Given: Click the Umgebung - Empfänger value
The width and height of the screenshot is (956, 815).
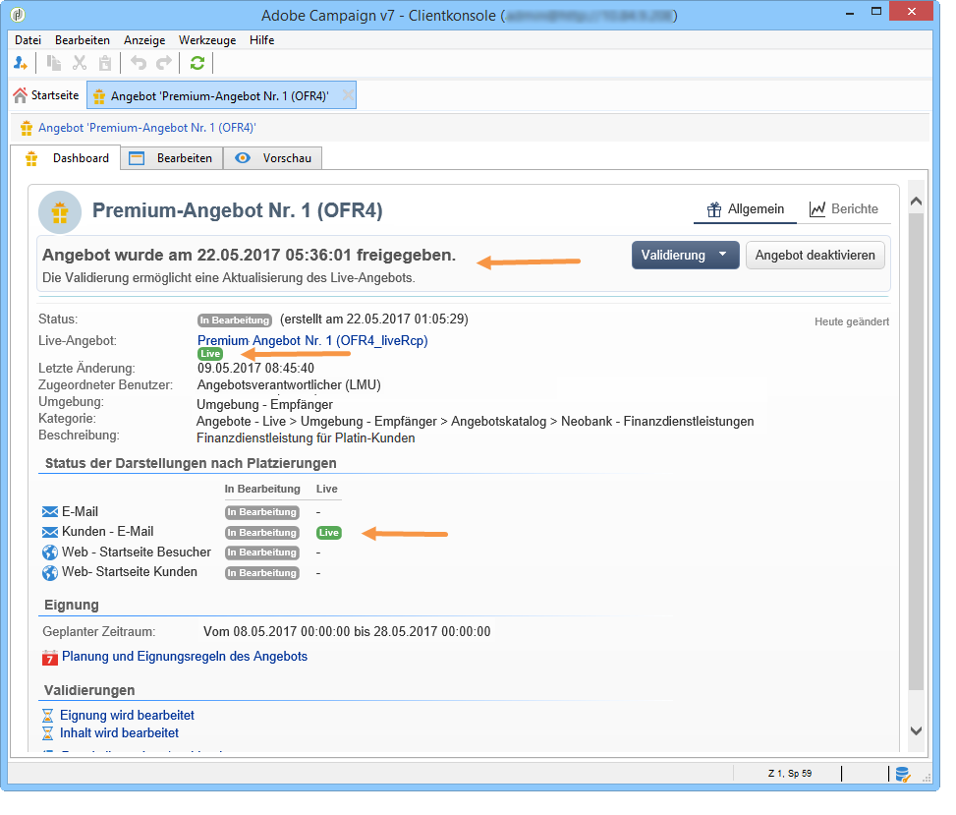Looking at the screenshot, I should coord(264,404).
